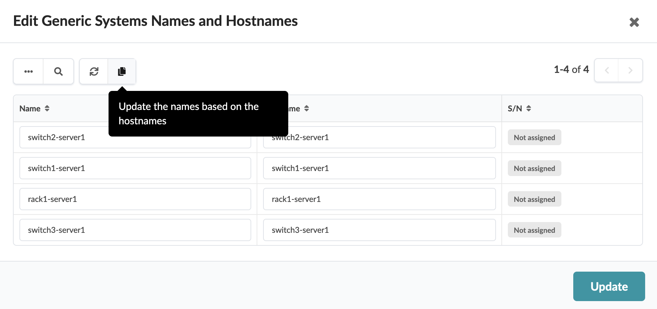
Task: Click the update-names-from-hostnames icon
Action: click(x=122, y=71)
